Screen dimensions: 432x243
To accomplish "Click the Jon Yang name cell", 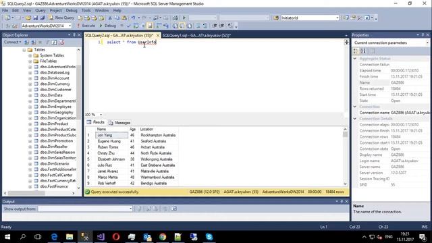I will click(x=111, y=135).
